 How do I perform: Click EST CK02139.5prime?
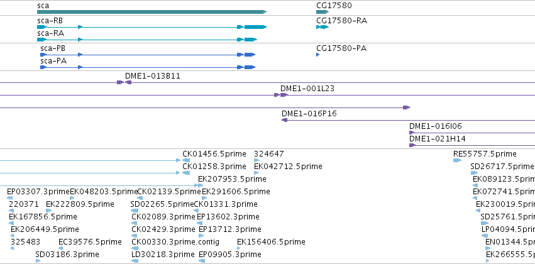tap(168, 192)
